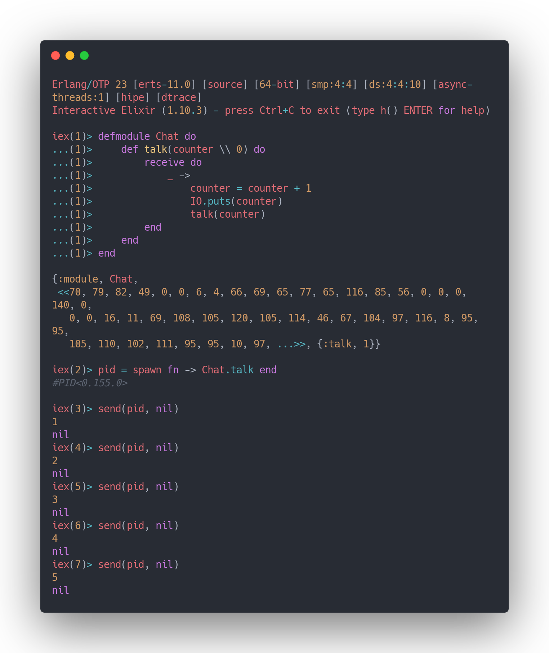Click the green maximize window dot
Screen dimensions: 549x653
tap(84, 55)
